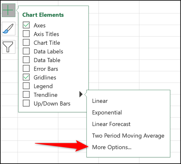Click the Chart Elements plus icon
Image resolution: width=181 pixels, height=164 pixels.
click(9, 10)
